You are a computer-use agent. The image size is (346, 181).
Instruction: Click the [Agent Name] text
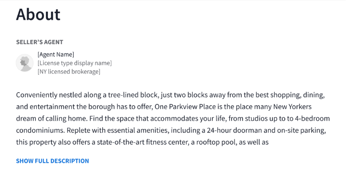(x=56, y=54)
